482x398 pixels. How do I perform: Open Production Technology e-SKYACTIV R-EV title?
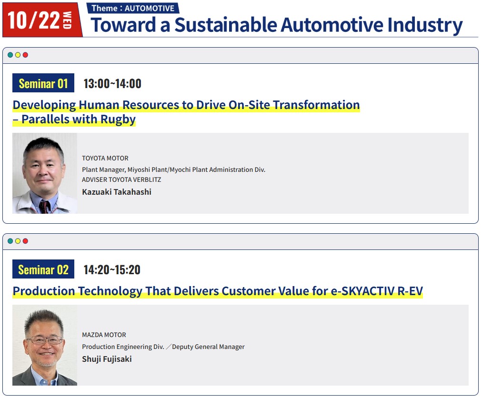(218, 291)
